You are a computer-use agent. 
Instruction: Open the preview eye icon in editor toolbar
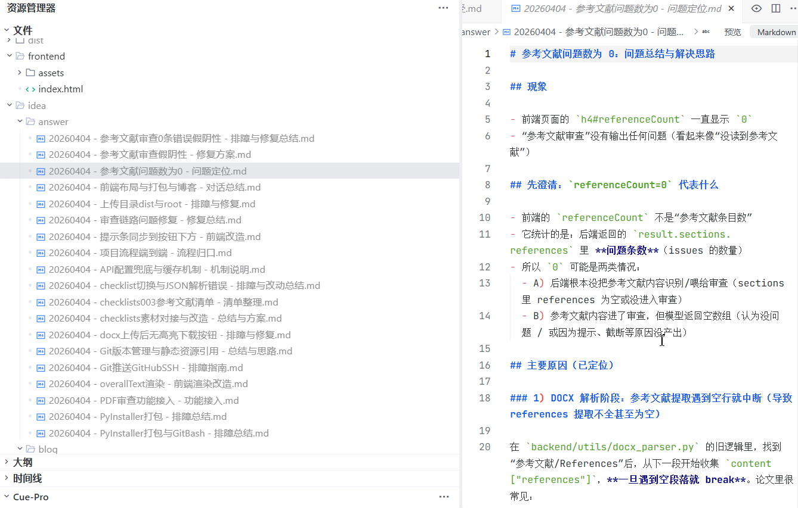click(x=756, y=8)
